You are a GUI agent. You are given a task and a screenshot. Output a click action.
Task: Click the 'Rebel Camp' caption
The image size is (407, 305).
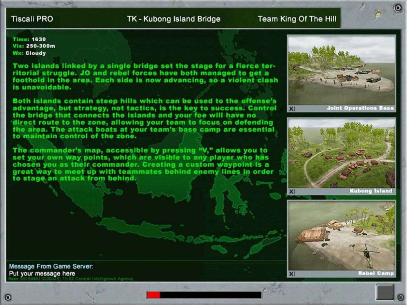tap(376, 274)
